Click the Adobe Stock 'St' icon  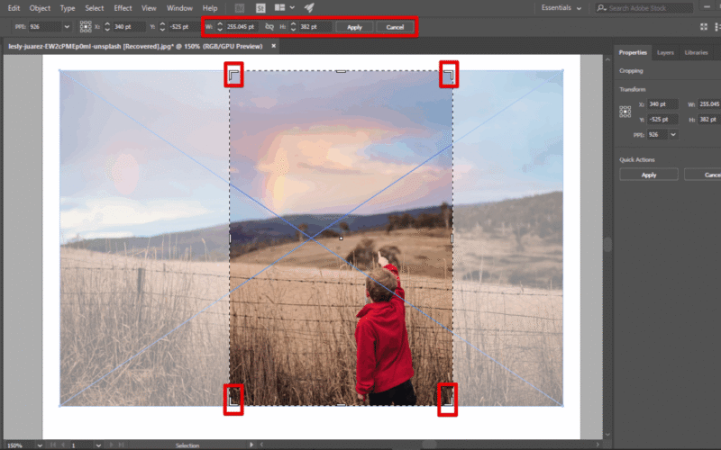(260, 8)
